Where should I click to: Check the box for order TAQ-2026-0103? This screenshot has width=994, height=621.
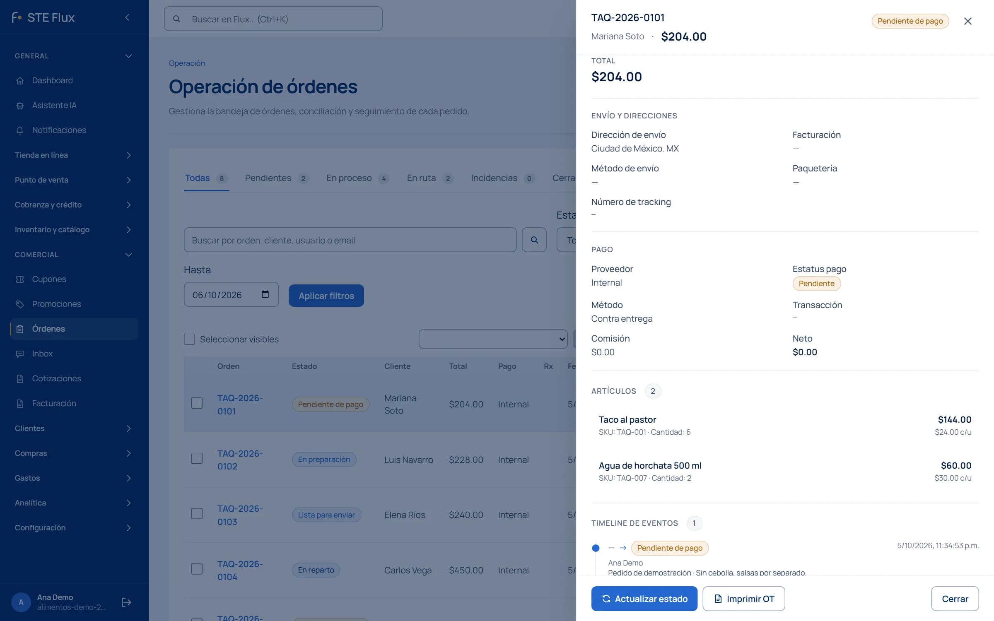197,514
